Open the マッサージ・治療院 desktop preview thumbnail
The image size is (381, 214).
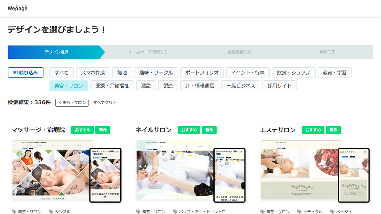[x=51, y=170]
